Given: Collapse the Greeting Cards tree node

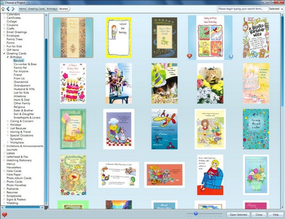Looking at the screenshot, I should (4, 54).
